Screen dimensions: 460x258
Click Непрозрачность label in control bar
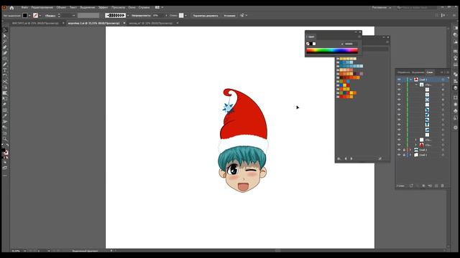(x=141, y=16)
